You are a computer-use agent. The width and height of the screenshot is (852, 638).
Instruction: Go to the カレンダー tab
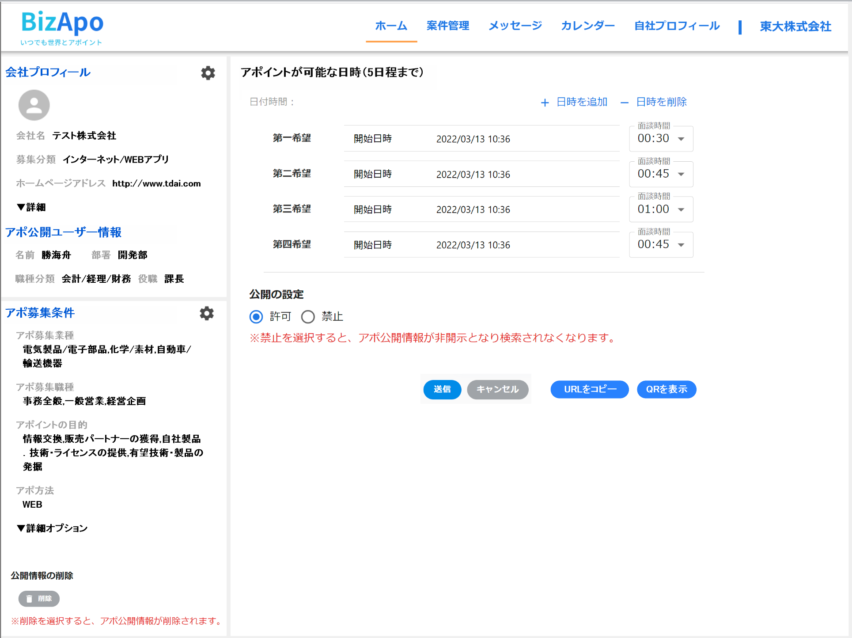(x=587, y=26)
